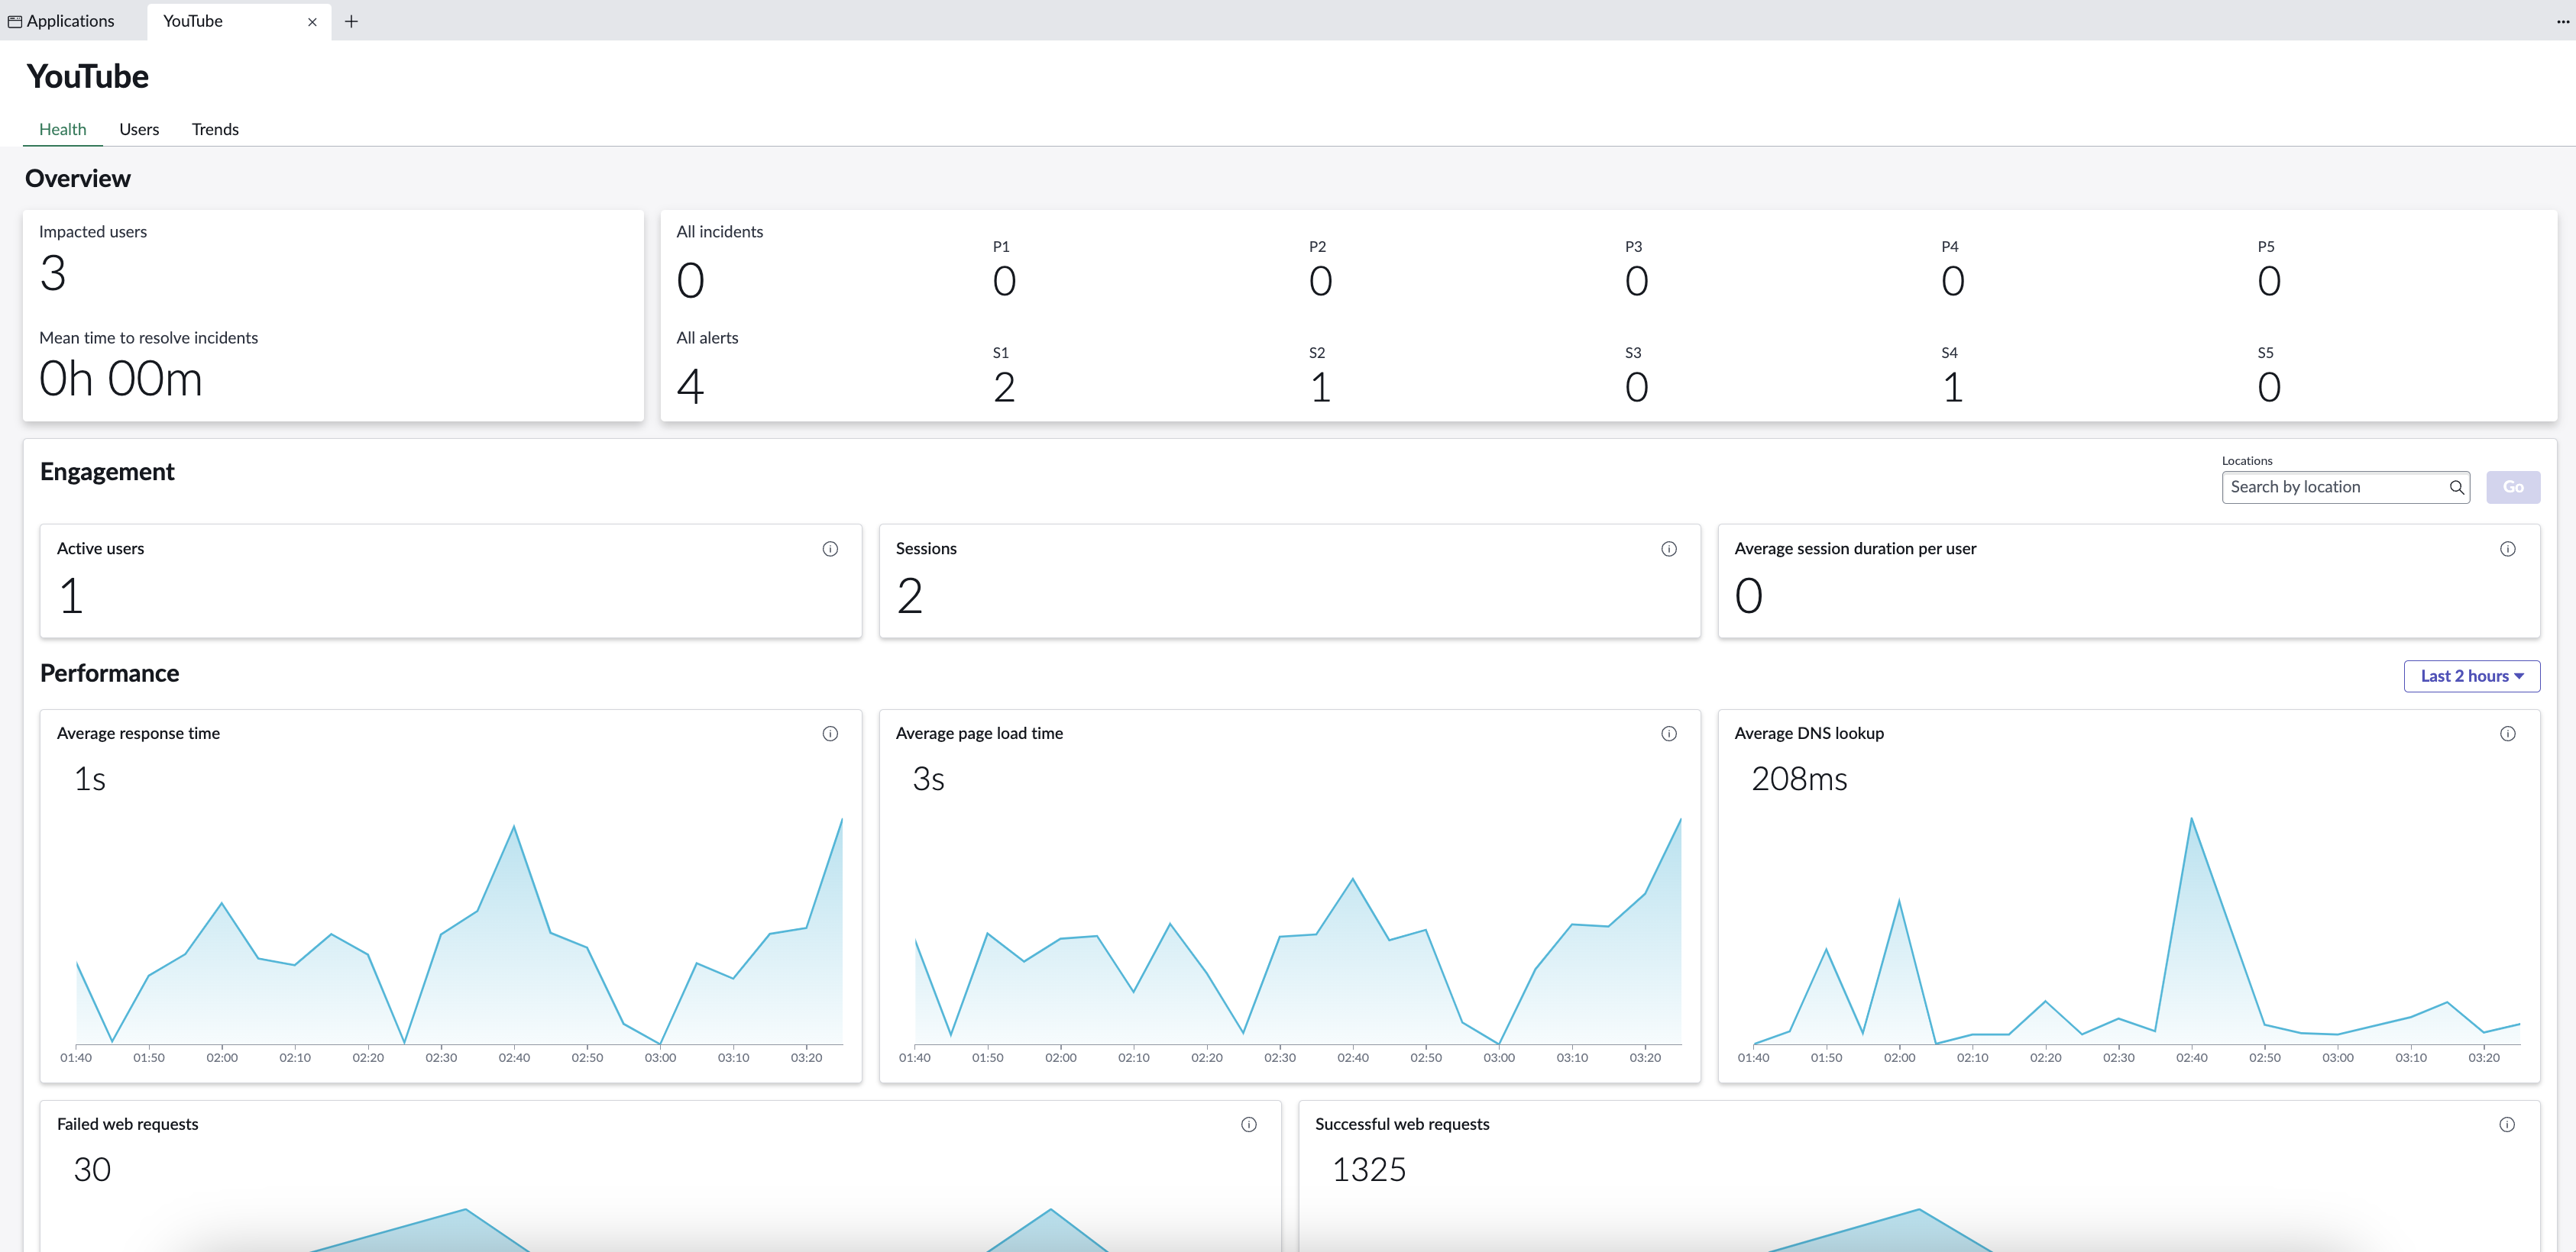Click the Performance section heading
Image resolution: width=2576 pixels, height=1252 pixels.
click(109, 673)
